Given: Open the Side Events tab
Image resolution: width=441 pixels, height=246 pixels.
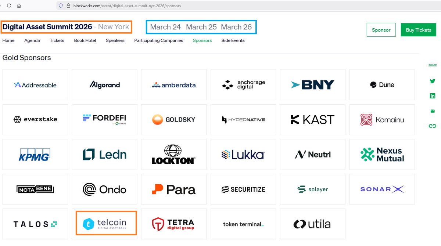Looking at the screenshot, I should (x=233, y=40).
